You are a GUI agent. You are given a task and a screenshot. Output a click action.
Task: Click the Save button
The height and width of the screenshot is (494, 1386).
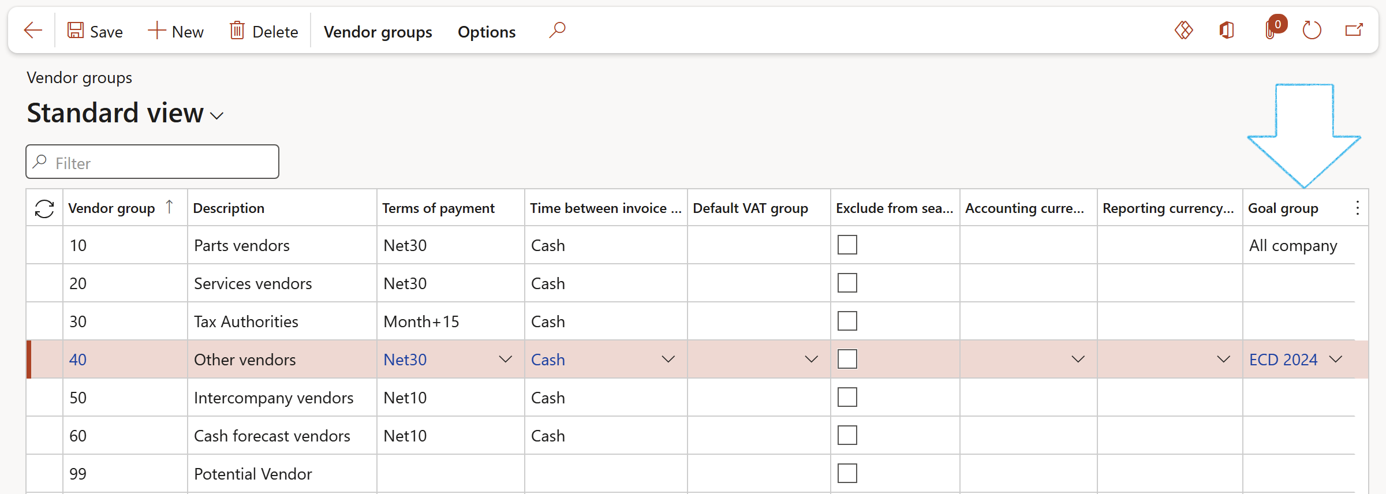pyautogui.click(x=95, y=31)
